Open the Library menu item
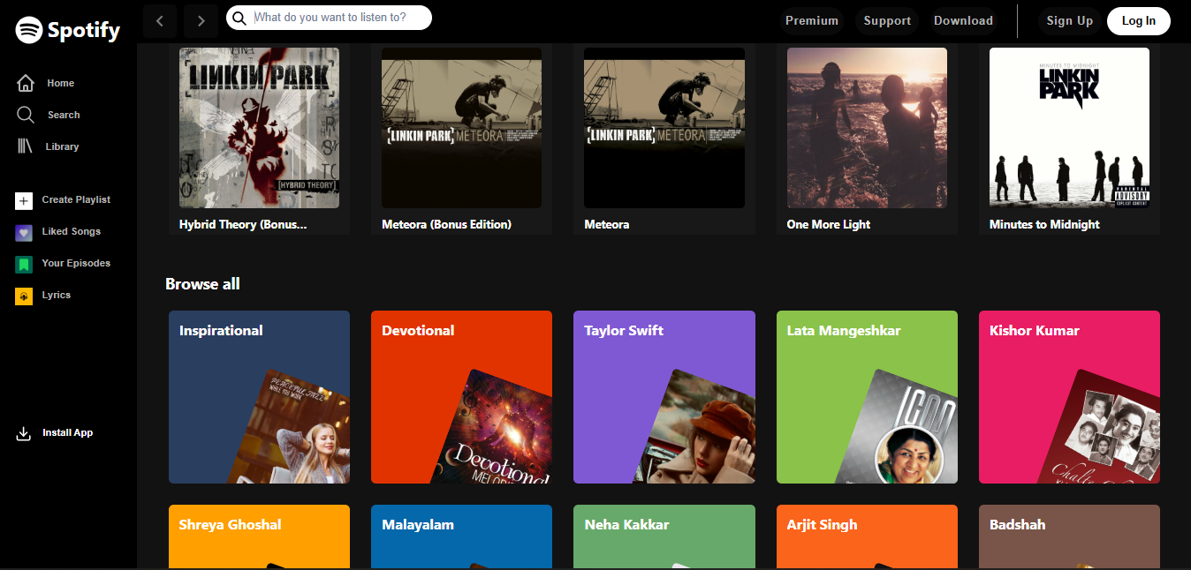 point(62,146)
